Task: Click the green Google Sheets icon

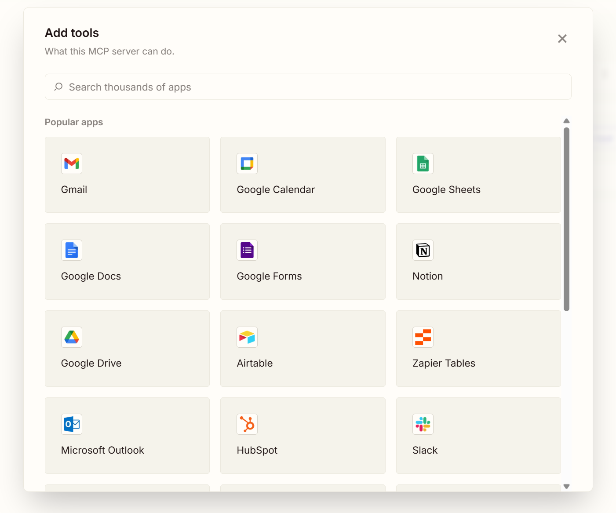Action: (423, 164)
